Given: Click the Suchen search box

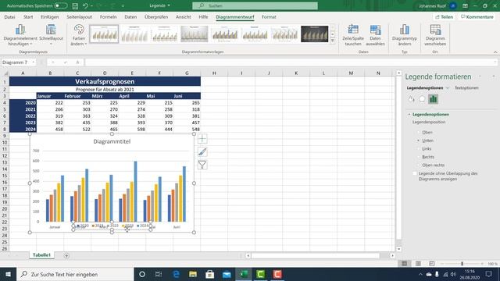Looking at the screenshot, I should click(x=255, y=5).
